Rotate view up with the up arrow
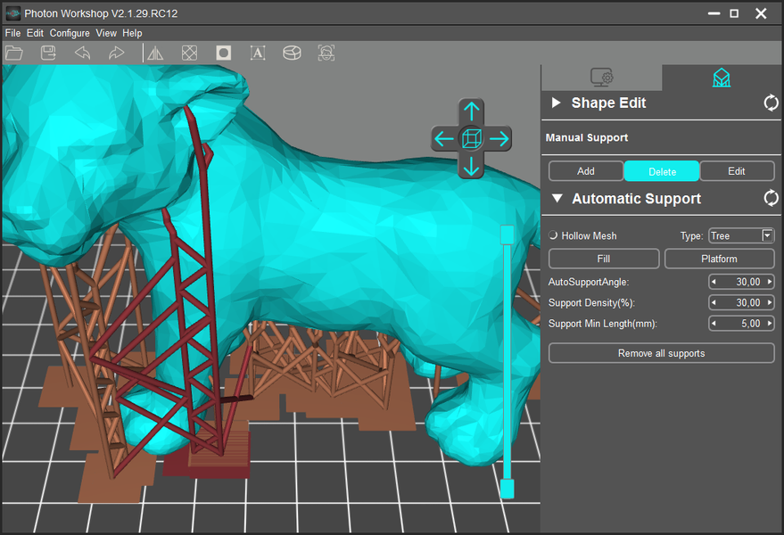 471,111
